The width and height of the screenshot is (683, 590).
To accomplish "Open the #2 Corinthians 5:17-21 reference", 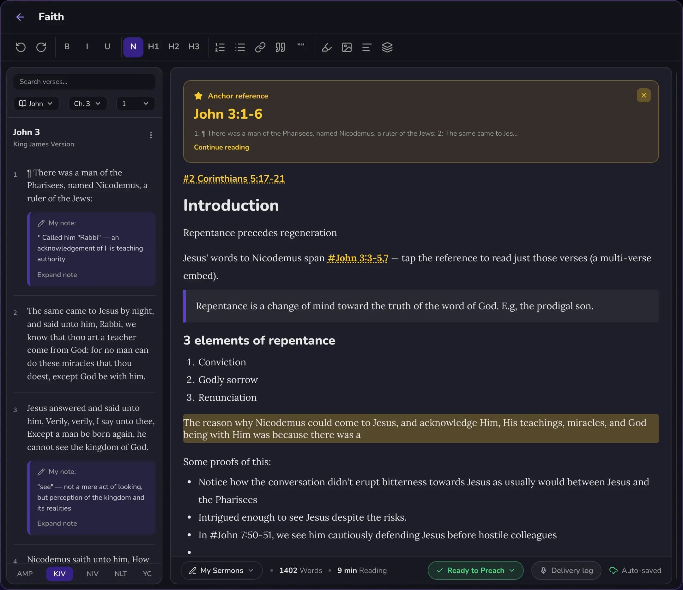I will click(x=234, y=179).
